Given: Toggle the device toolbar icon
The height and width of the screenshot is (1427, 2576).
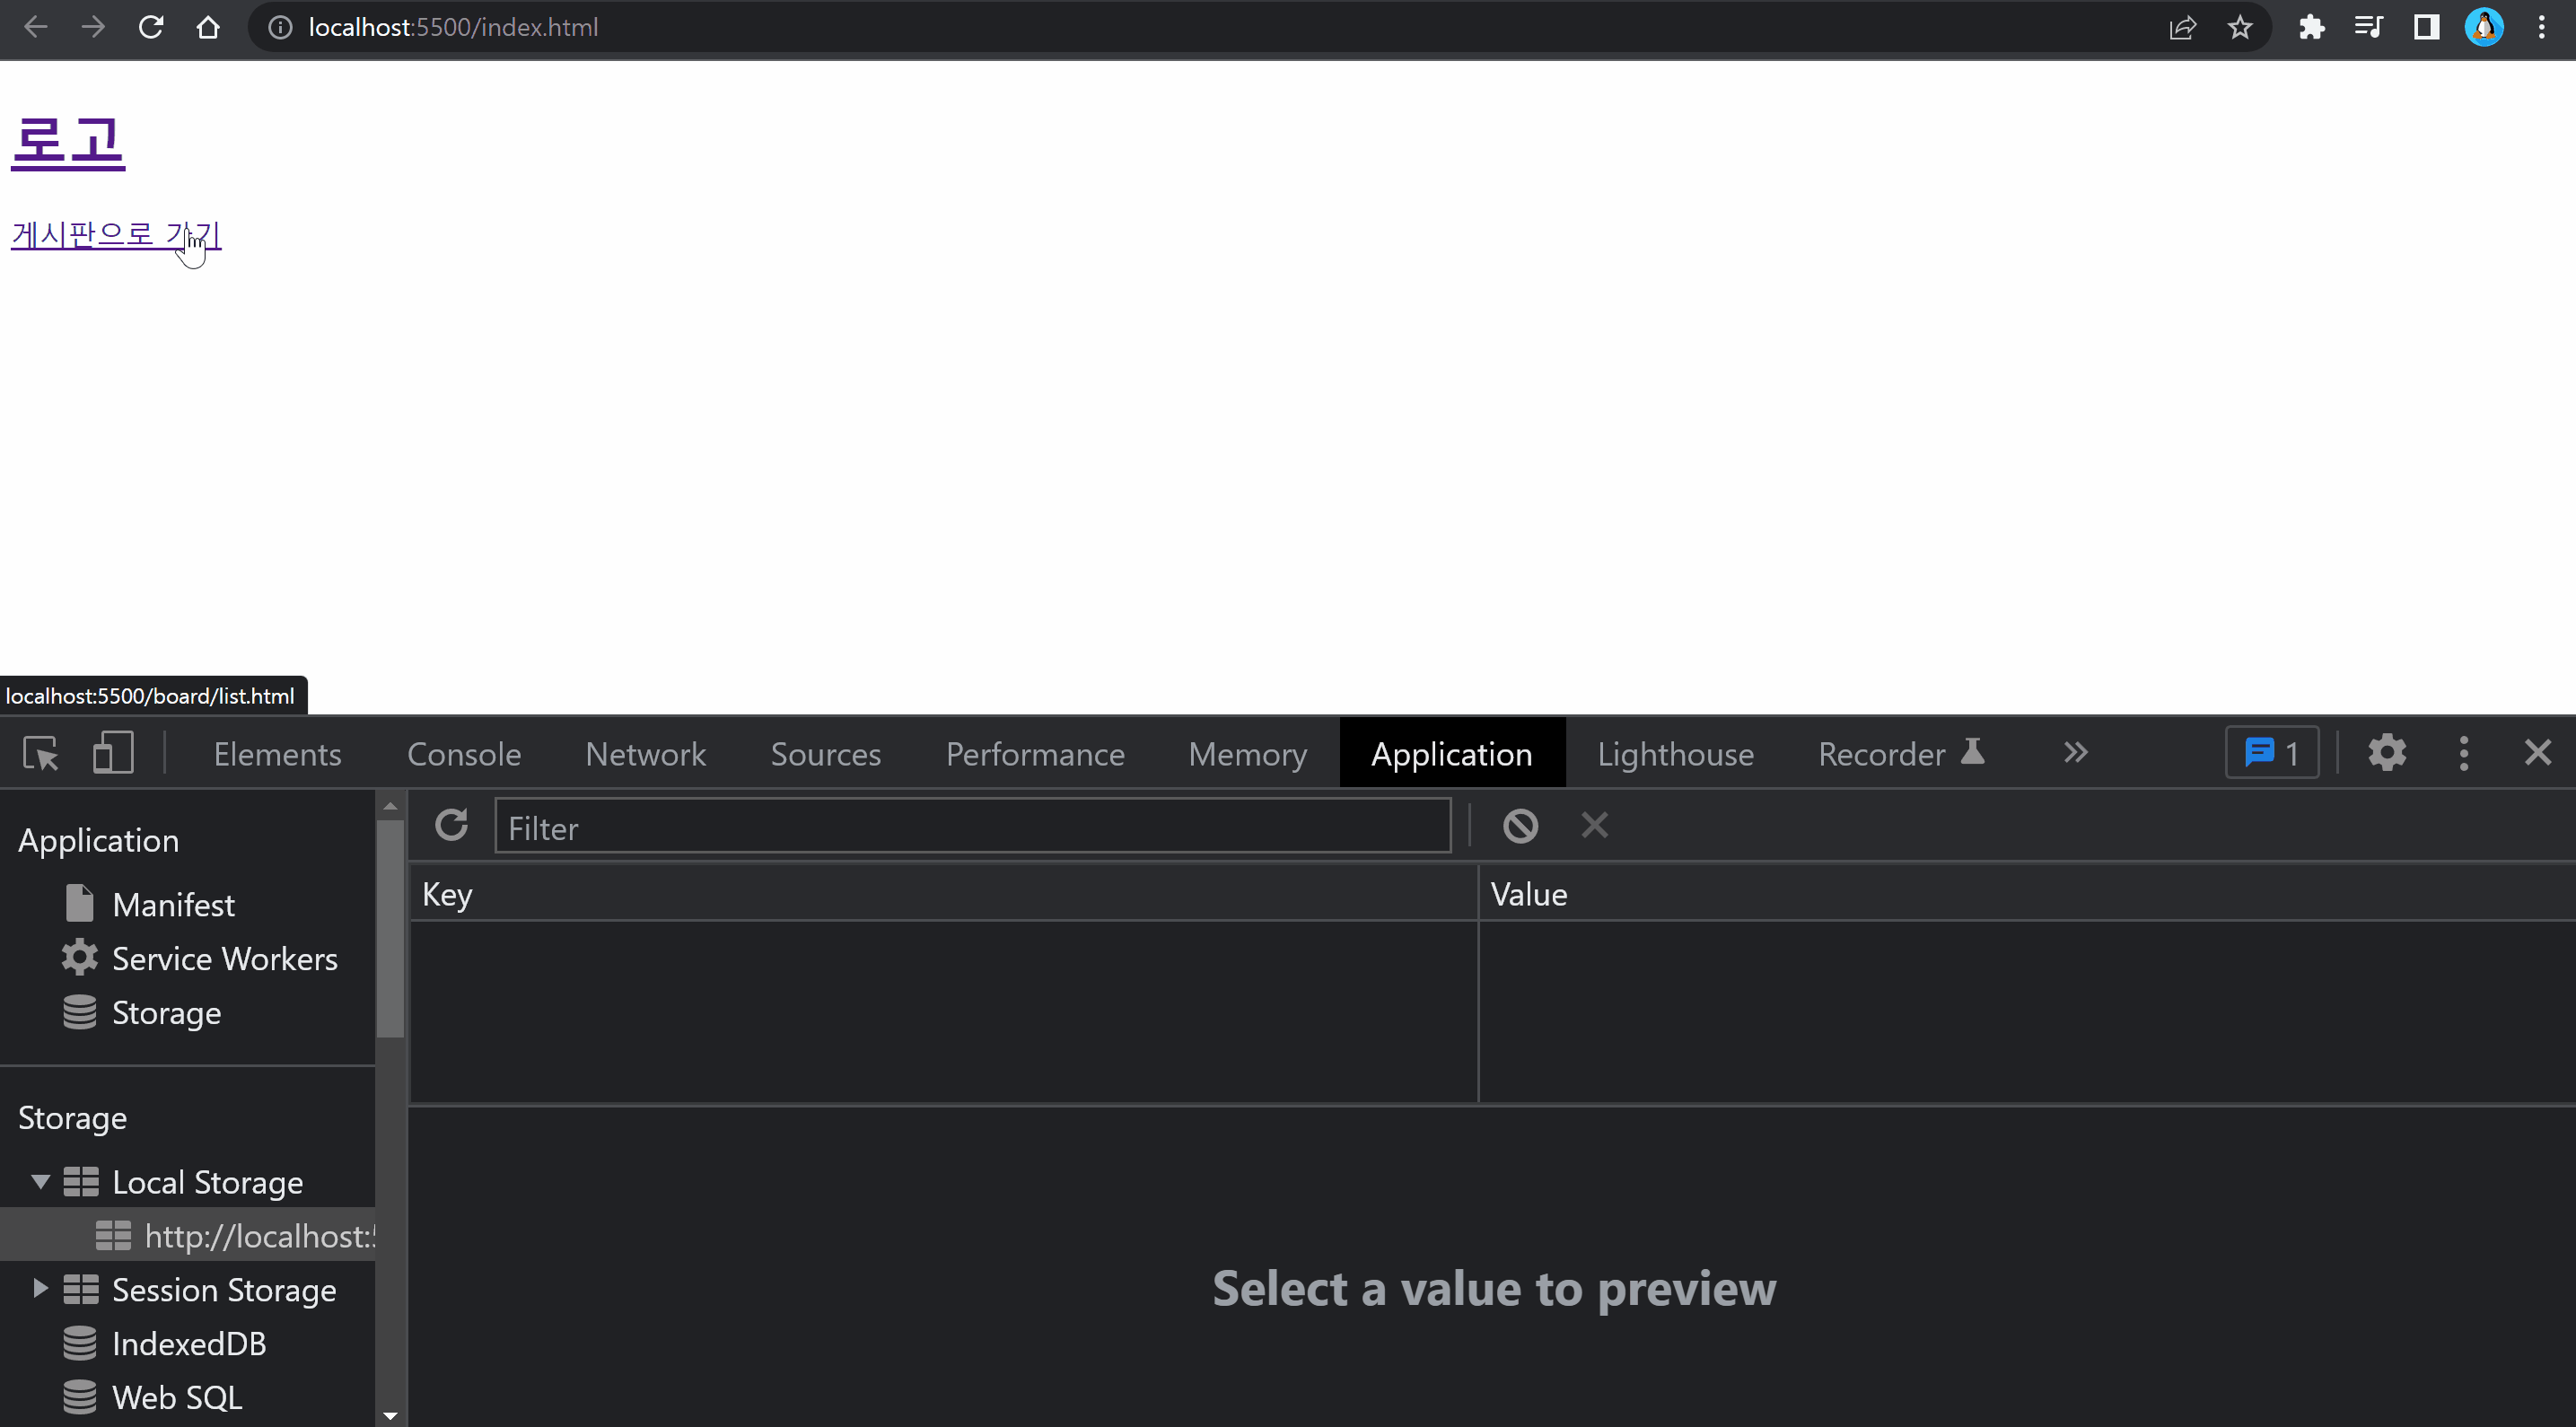Looking at the screenshot, I should coord(113,753).
